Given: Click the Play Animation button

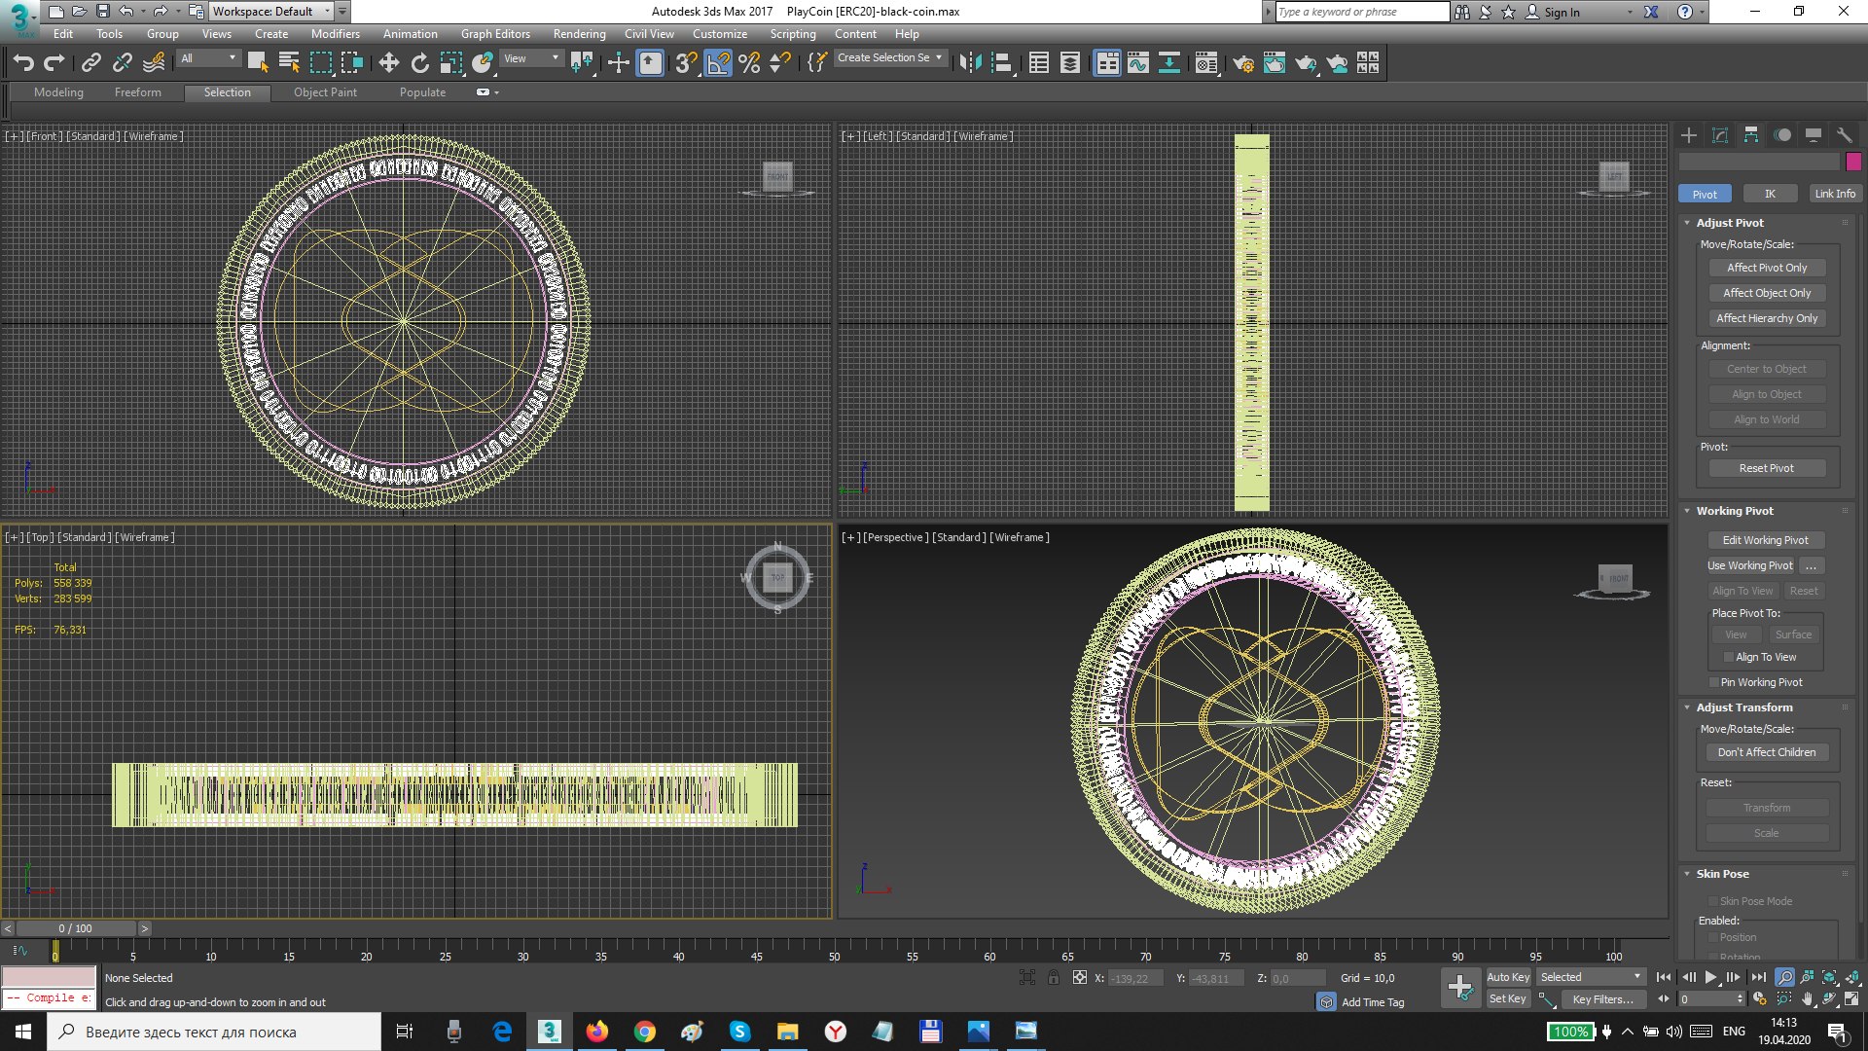Looking at the screenshot, I should click(1710, 977).
